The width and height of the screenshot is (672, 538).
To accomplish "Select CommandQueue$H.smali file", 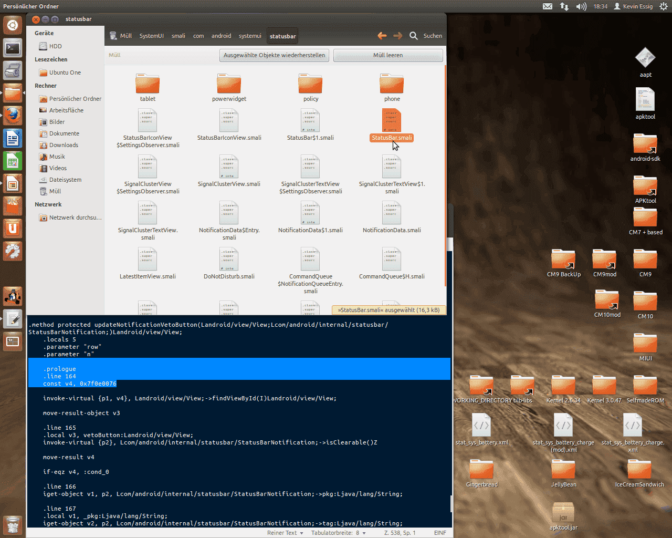I will pos(392,264).
